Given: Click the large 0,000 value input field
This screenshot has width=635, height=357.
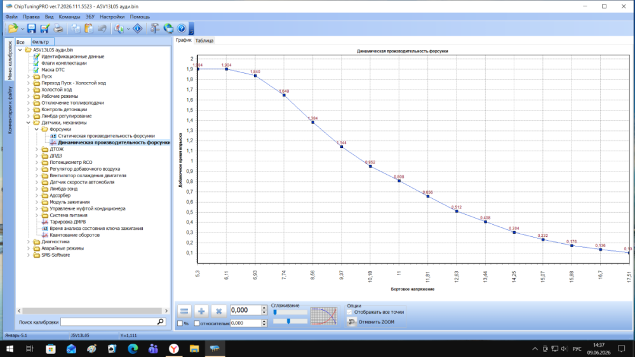Looking at the screenshot, I should 245,310.
